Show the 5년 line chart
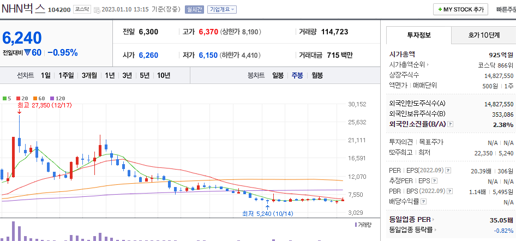The height and width of the screenshot is (241, 516). tap(145, 75)
